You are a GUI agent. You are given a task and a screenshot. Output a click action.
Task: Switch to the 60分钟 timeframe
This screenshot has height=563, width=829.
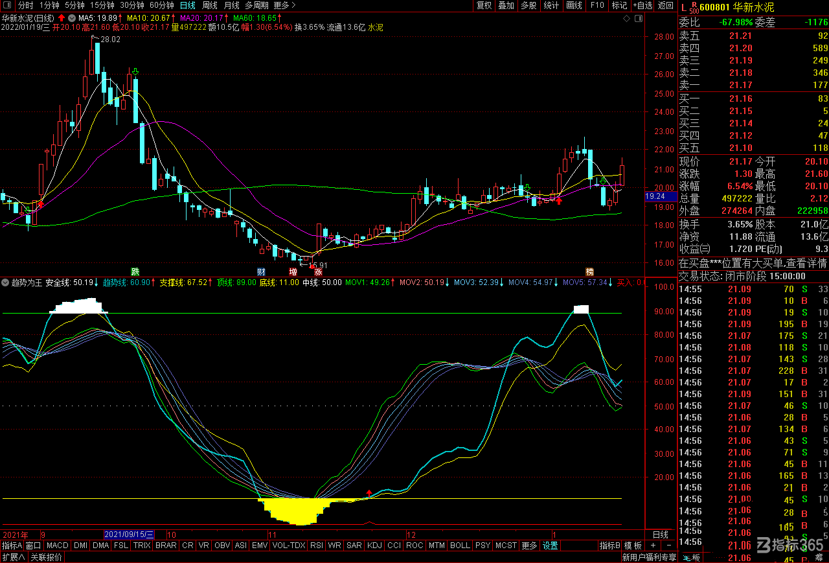pos(162,5)
